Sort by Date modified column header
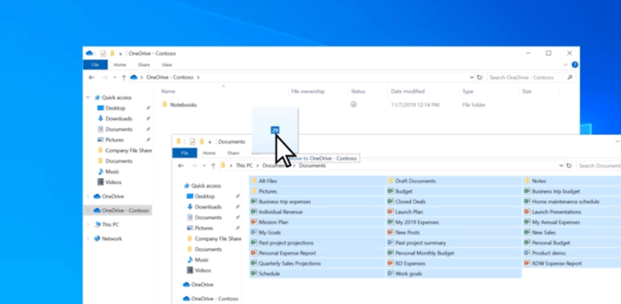The width and height of the screenshot is (621, 304). tap(408, 92)
